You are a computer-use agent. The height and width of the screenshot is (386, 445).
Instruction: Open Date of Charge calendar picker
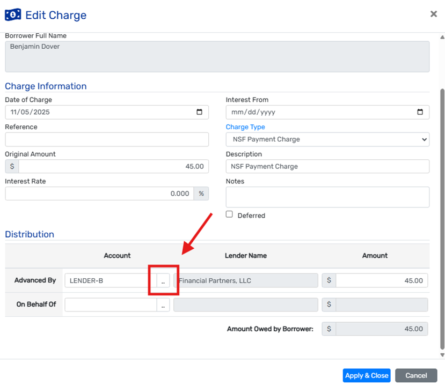click(199, 112)
